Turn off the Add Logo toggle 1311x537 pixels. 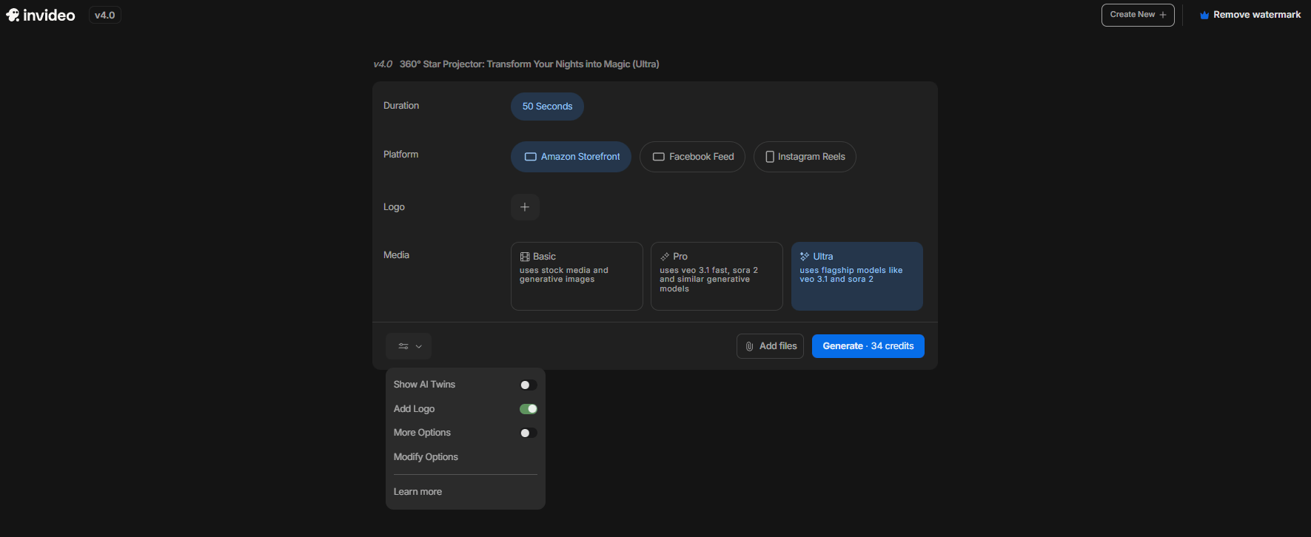click(x=528, y=409)
